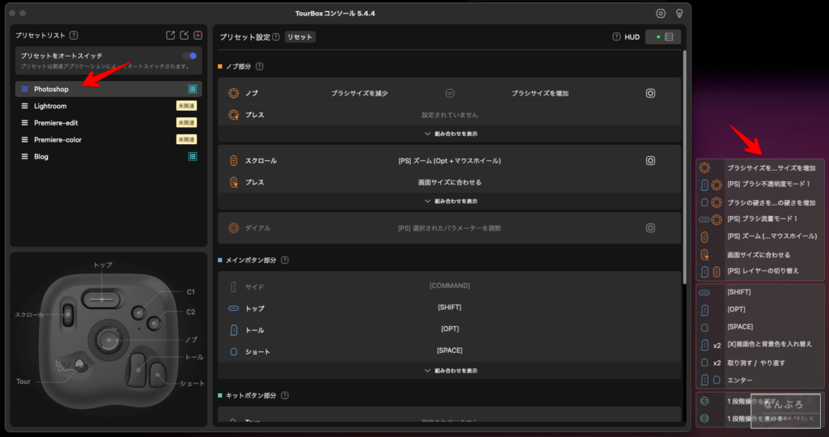Click the import preset icon

pyautogui.click(x=184, y=36)
